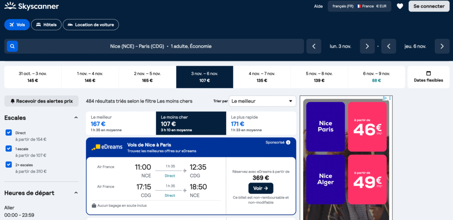
Task: Click the blue search magnifier icon
Action: 12,46
